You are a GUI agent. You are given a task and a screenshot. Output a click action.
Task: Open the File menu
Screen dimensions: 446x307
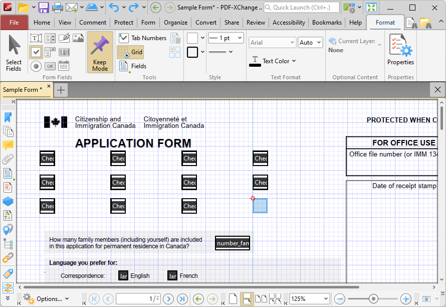(14, 23)
